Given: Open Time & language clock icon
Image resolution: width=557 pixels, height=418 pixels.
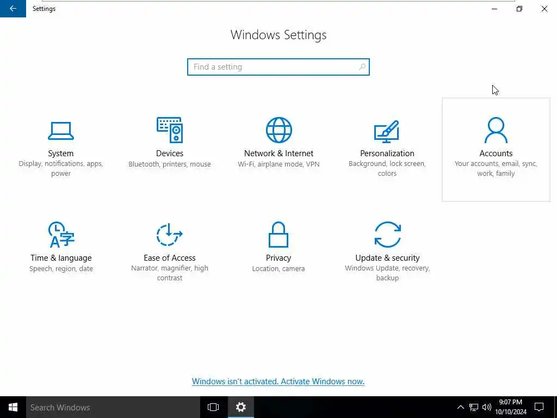Looking at the screenshot, I should click(x=61, y=235).
